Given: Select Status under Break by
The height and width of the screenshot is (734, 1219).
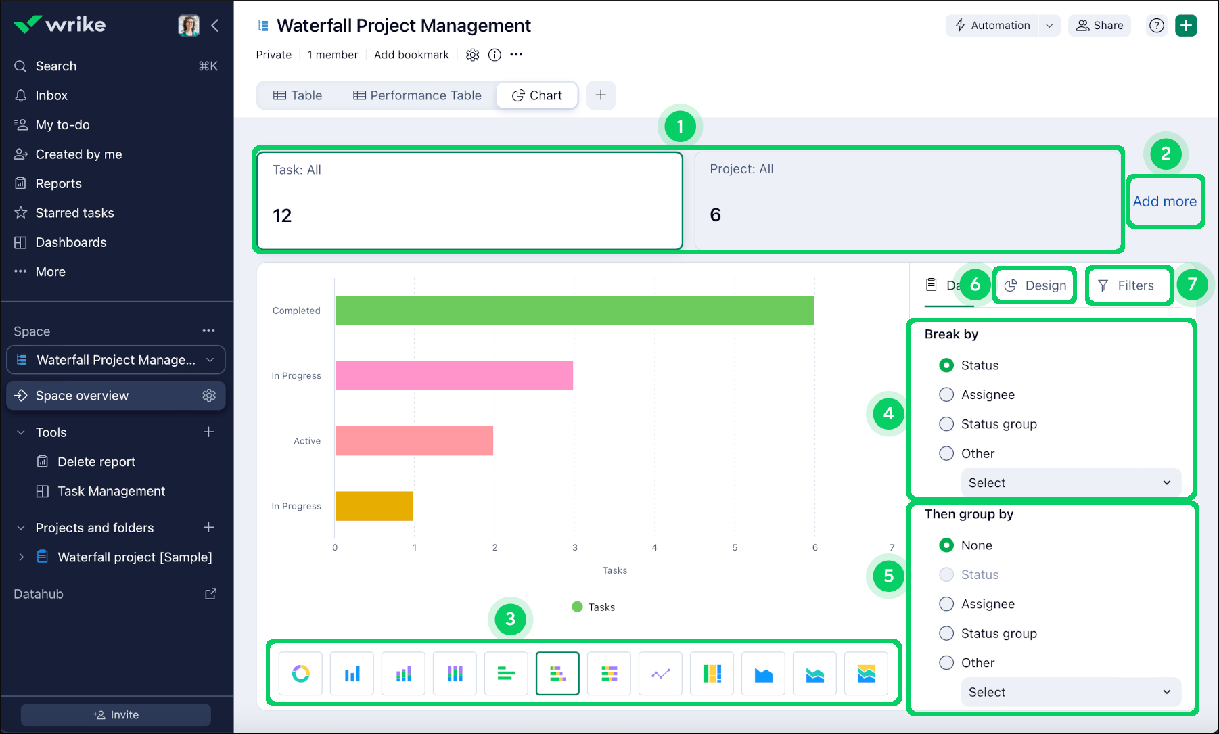Looking at the screenshot, I should [946, 365].
